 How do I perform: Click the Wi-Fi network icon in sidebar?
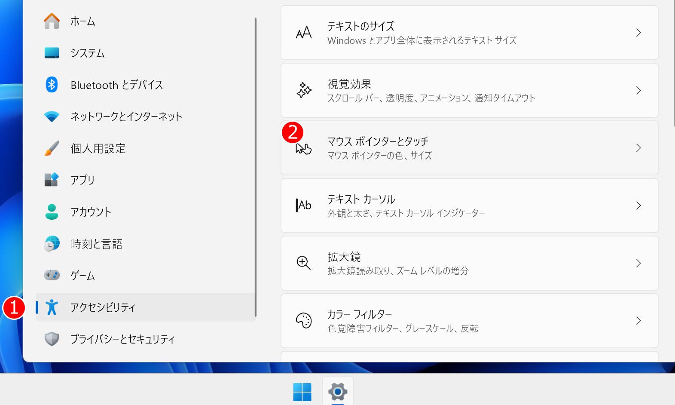tap(52, 117)
